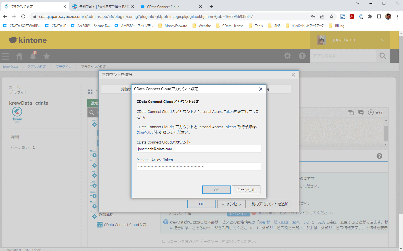403x251 pixels.
Task: Click the stacked speech bubbles comment icon
Action: (x=361, y=112)
